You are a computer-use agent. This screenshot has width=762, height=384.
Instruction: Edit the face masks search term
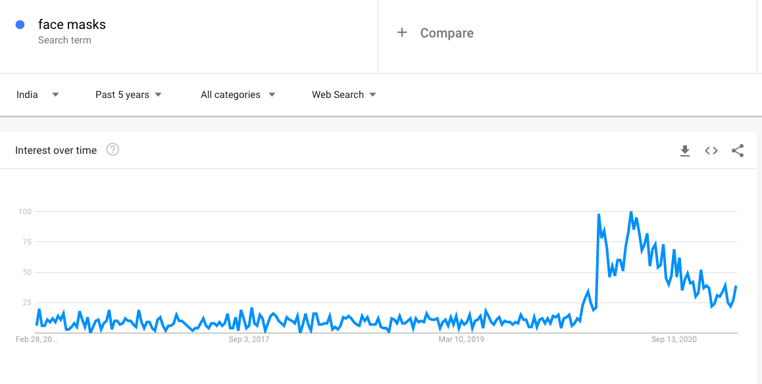click(72, 24)
